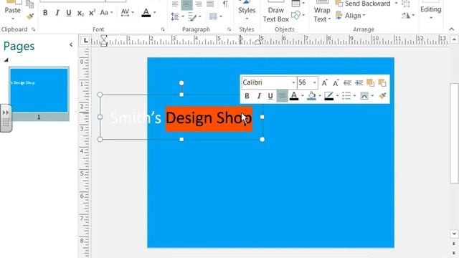
Task: Click the mini toolbar Text Fit icon
Action: click(x=364, y=96)
